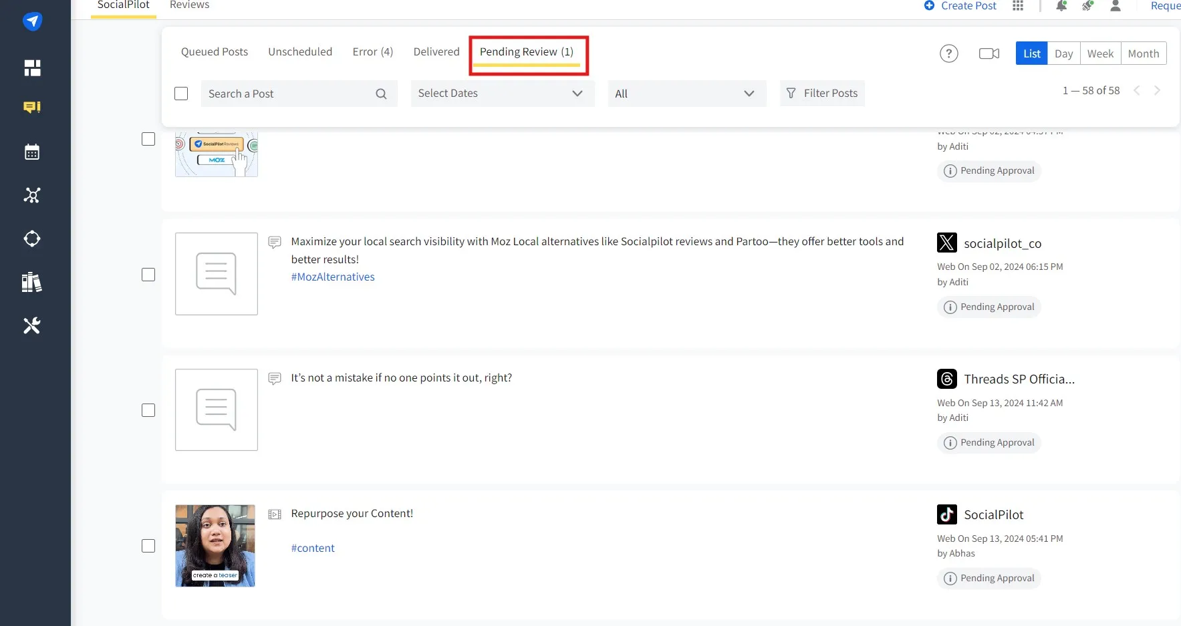Click the Create Post button

click(960, 6)
